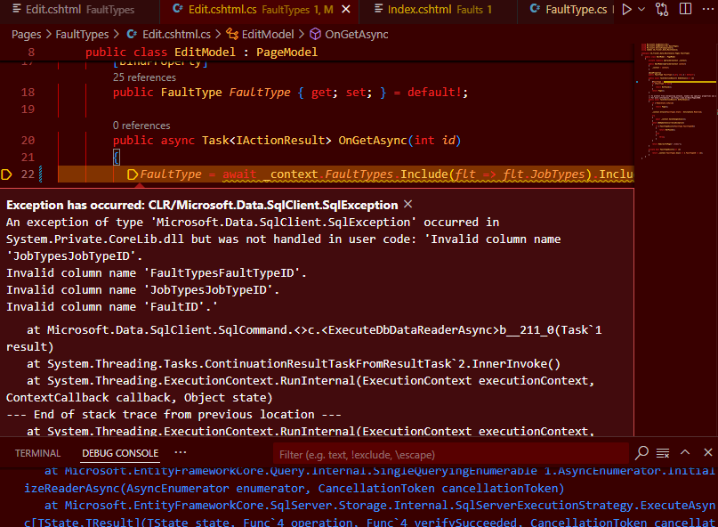Click the code minimap

tap(675, 101)
